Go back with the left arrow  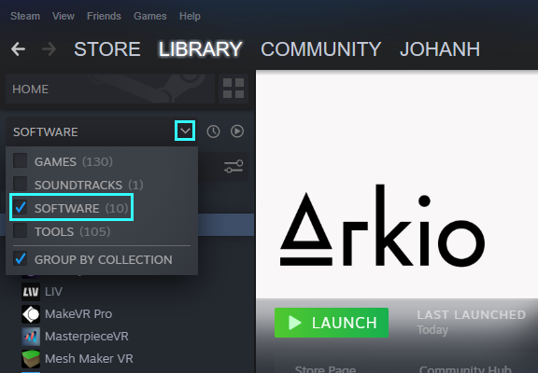coord(18,49)
